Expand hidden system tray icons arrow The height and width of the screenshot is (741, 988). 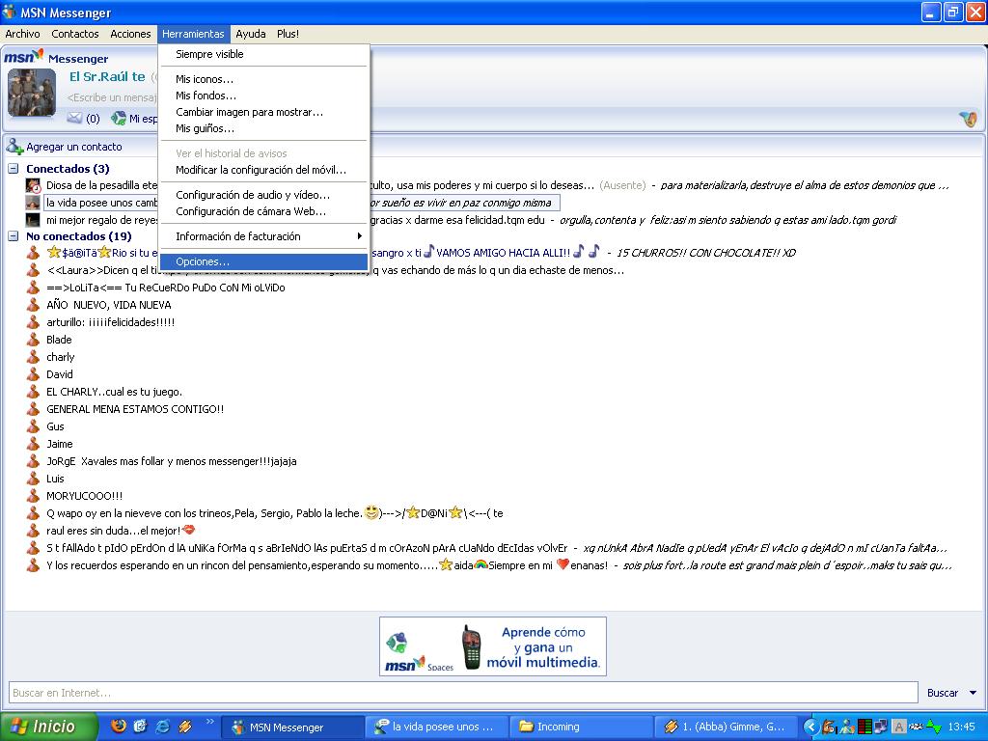[810, 727]
